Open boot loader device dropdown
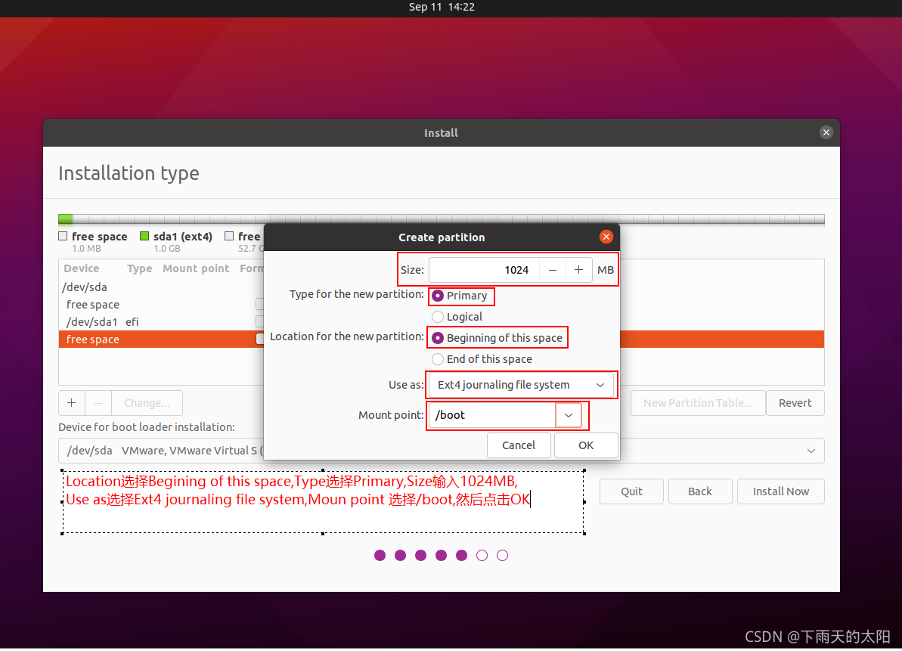 442,451
